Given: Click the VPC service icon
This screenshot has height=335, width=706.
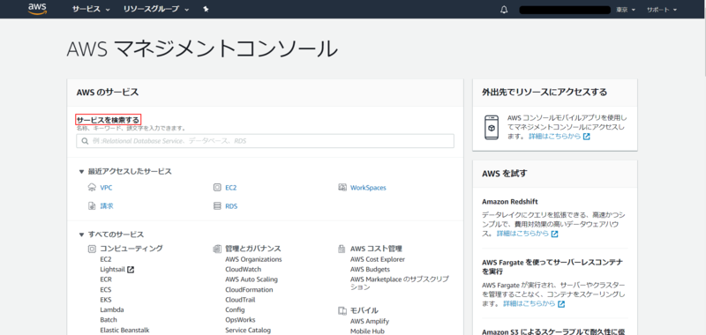Looking at the screenshot, I should click(x=92, y=188).
